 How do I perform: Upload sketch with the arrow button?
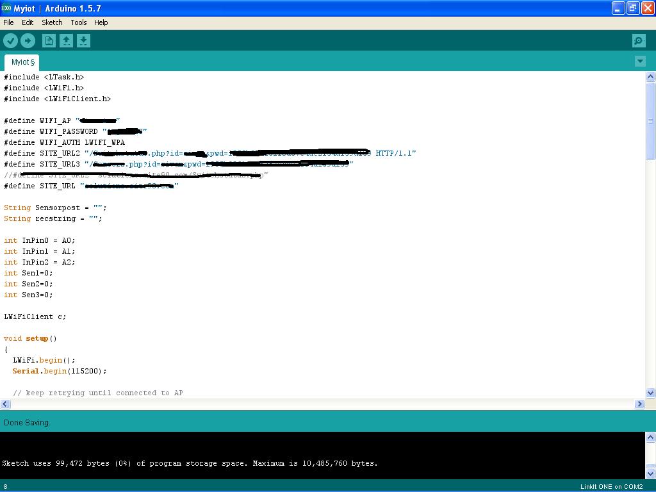[28, 40]
